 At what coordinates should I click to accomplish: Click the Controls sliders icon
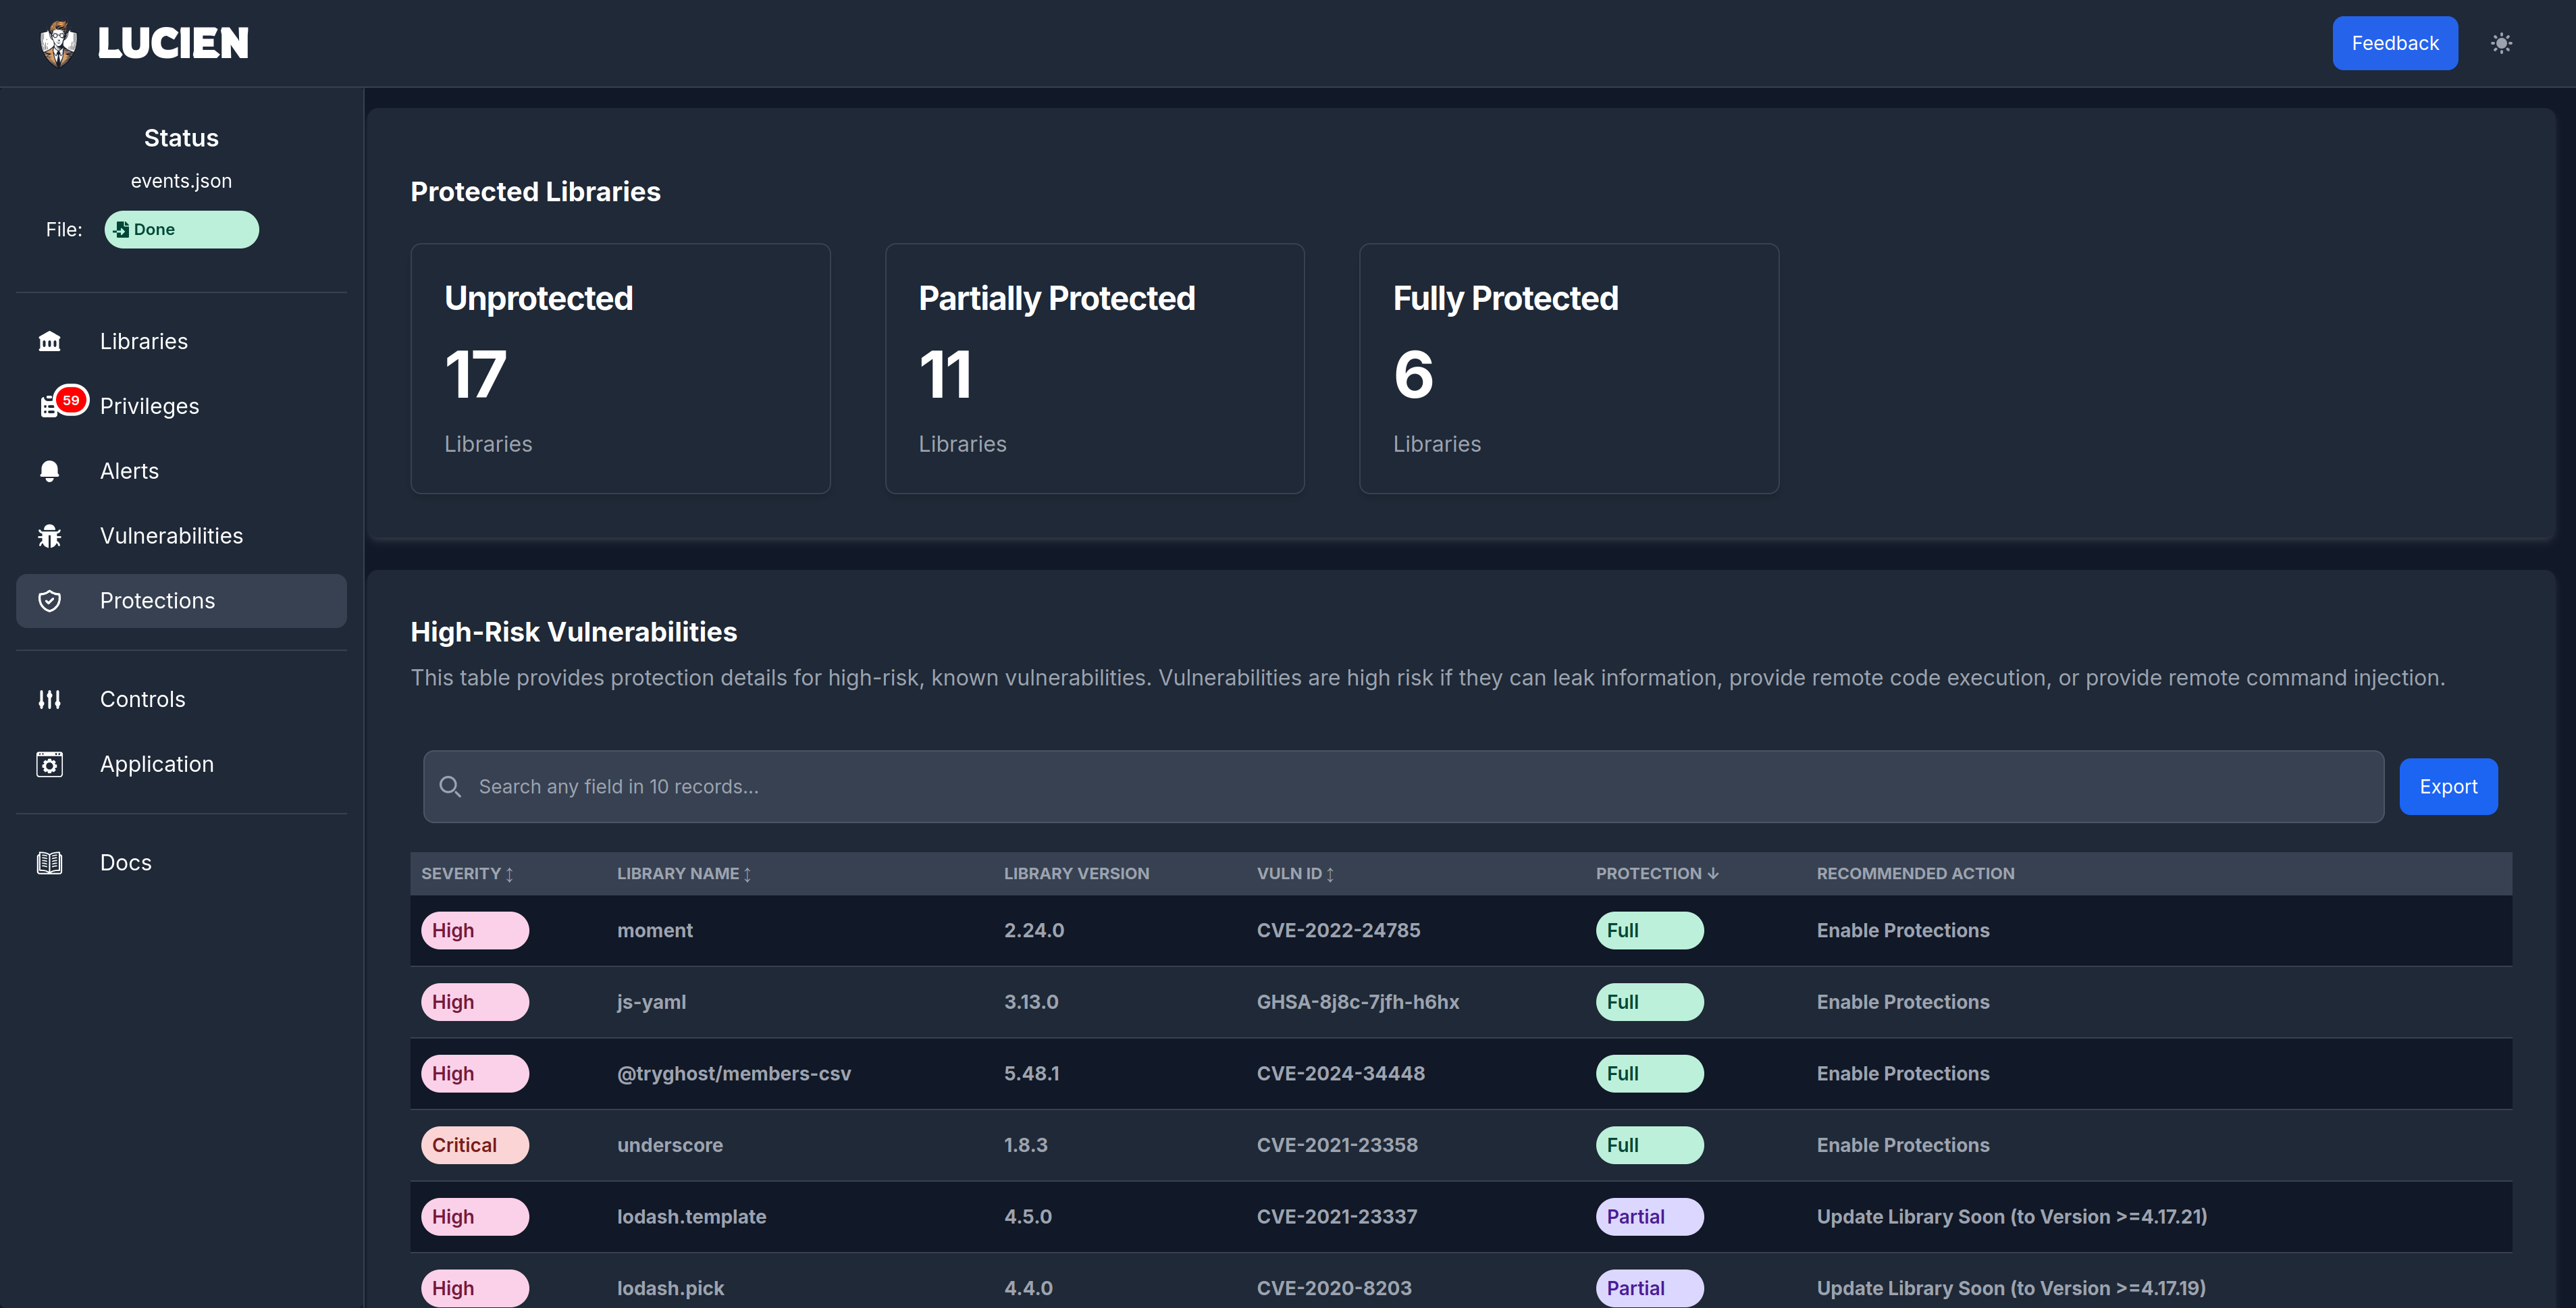(x=49, y=699)
